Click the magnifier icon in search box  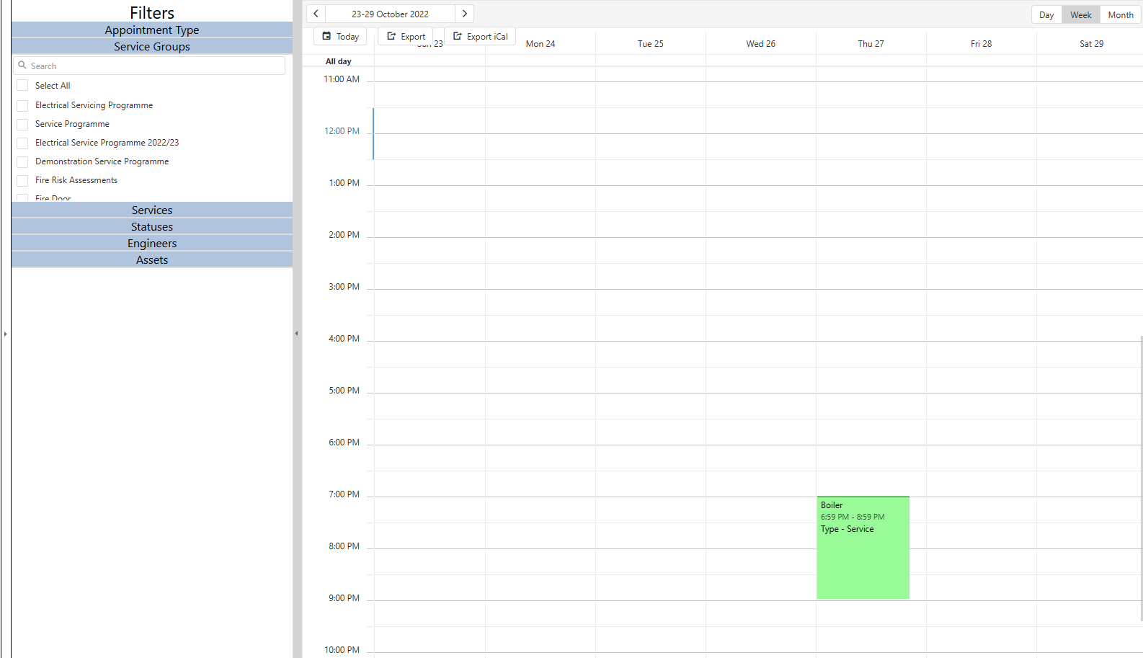pyautogui.click(x=22, y=66)
